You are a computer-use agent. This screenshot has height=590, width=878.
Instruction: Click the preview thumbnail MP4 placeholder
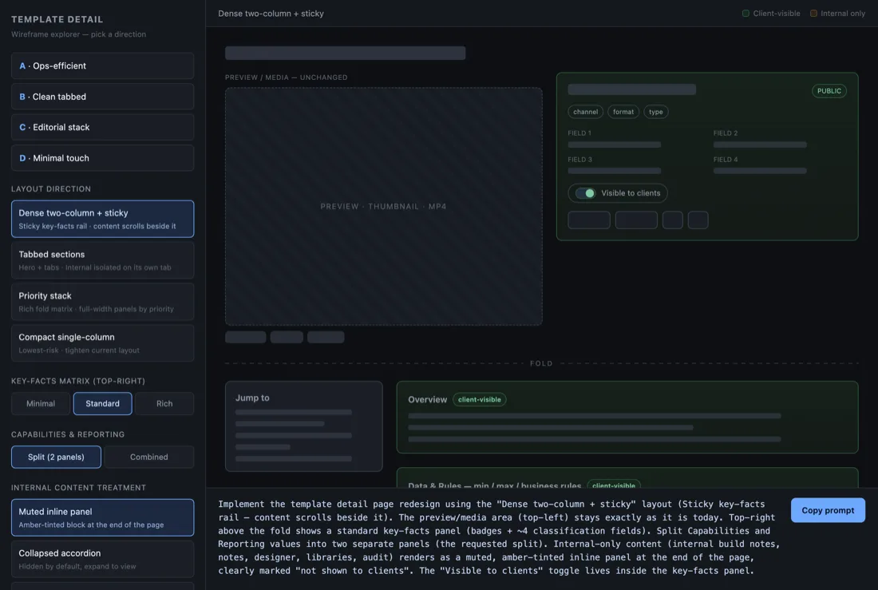tap(384, 206)
